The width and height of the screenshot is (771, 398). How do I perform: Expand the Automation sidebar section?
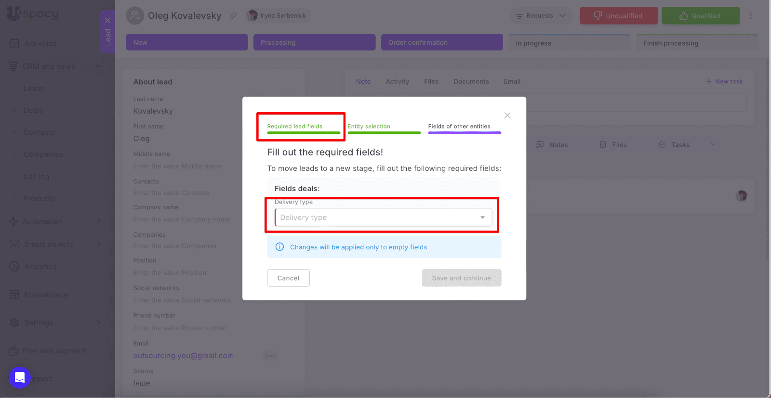[99, 221]
